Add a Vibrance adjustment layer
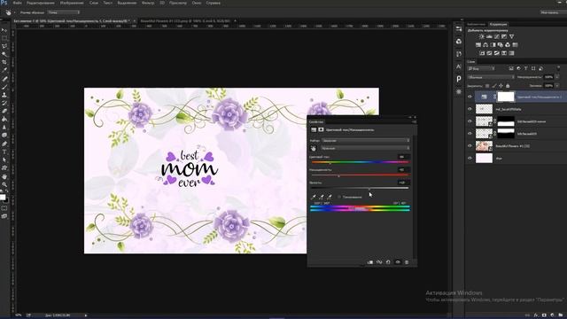 click(x=512, y=36)
